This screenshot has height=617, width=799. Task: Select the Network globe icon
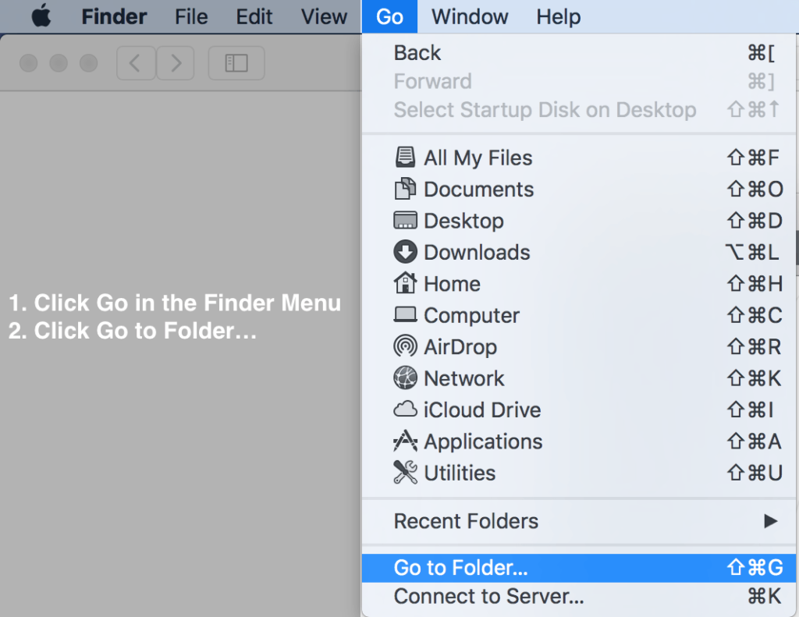[405, 378]
